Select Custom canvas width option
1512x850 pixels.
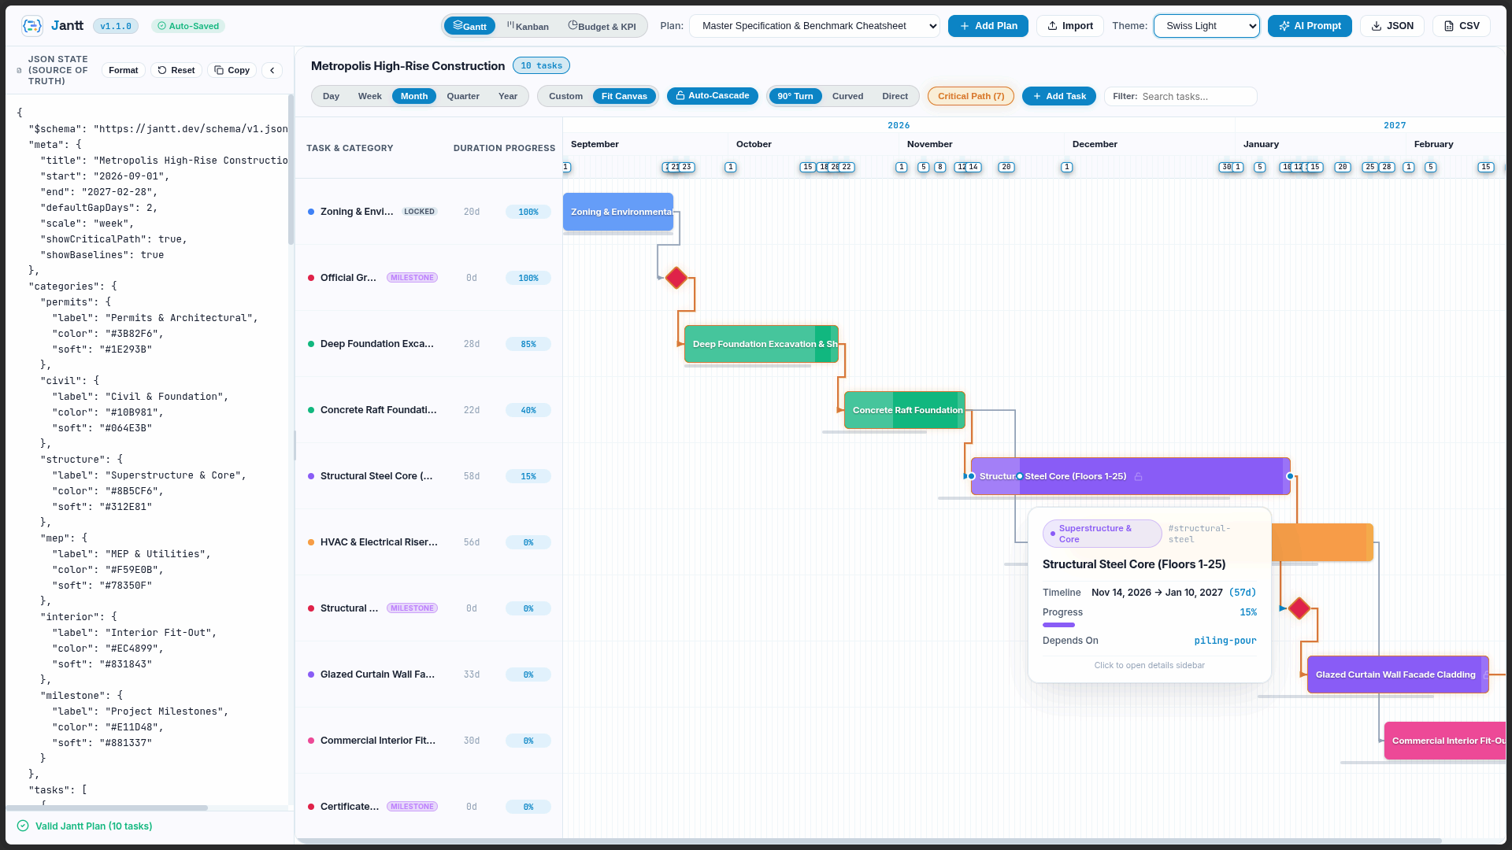[x=566, y=96]
